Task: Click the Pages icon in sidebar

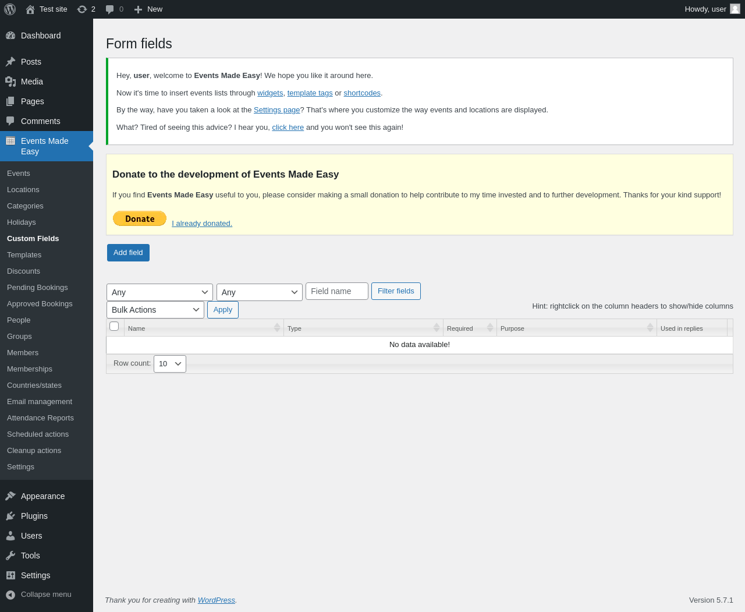Action: pyautogui.click(x=10, y=101)
